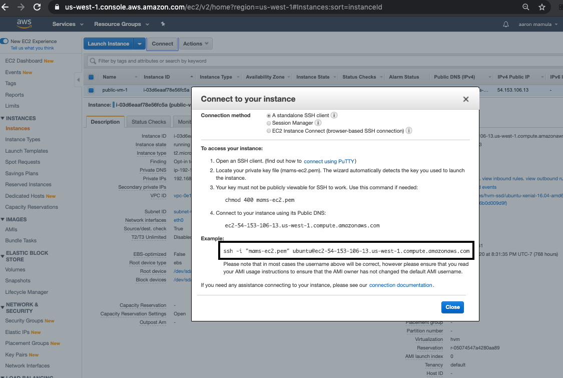
Task: Click the blue Close button in dialog
Action: (452, 307)
